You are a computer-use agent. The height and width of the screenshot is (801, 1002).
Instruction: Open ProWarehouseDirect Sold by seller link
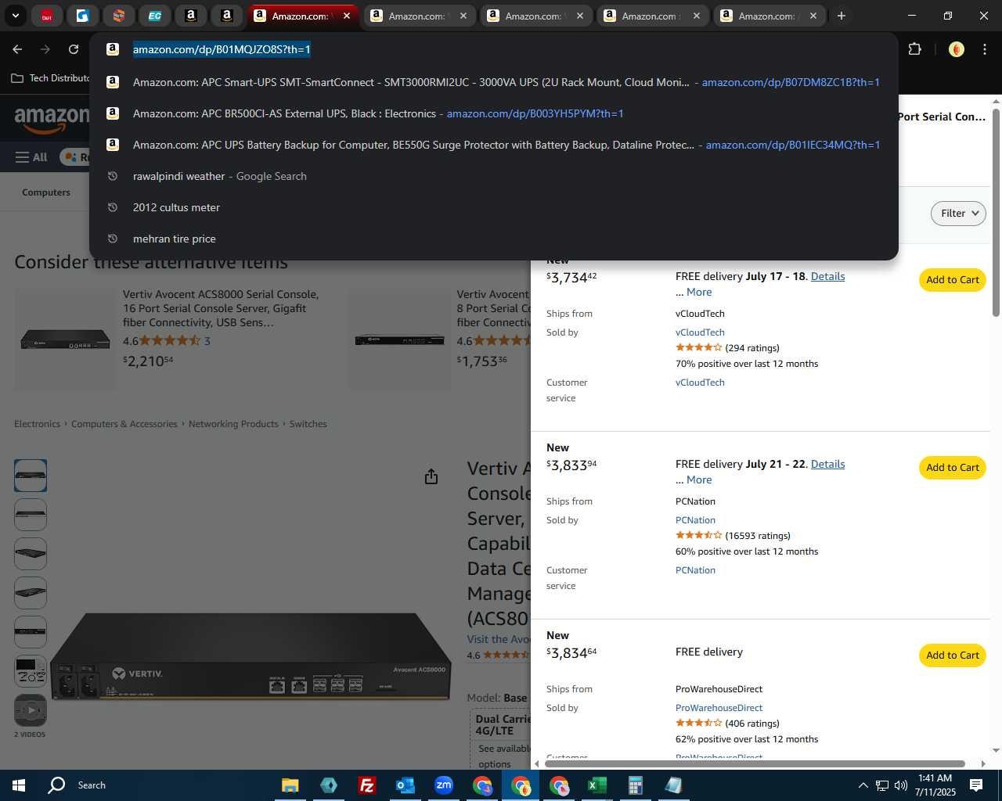(x=719, y=708)
